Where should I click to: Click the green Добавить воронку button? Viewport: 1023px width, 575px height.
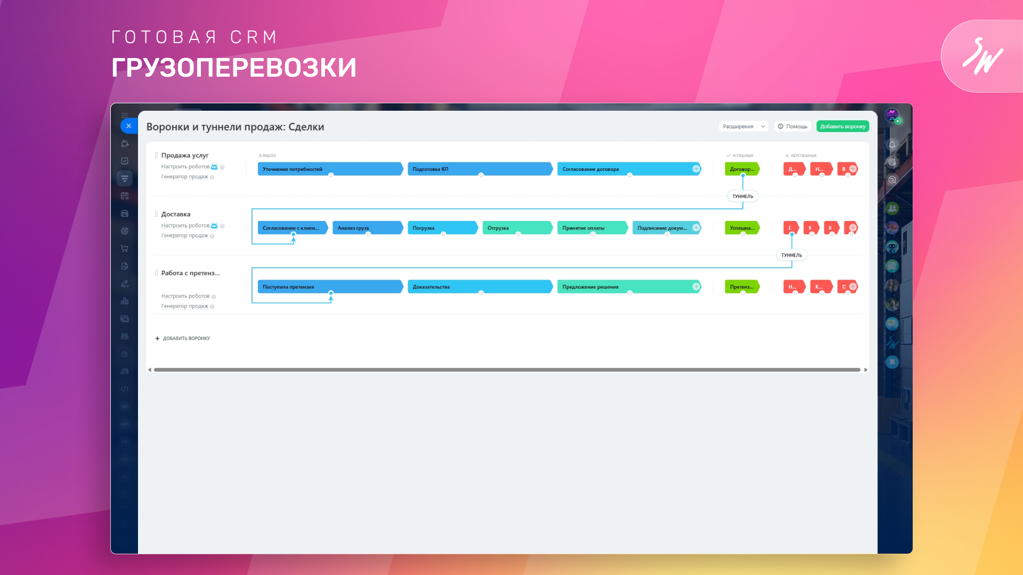pyautogui.click(x=842, y=127)
